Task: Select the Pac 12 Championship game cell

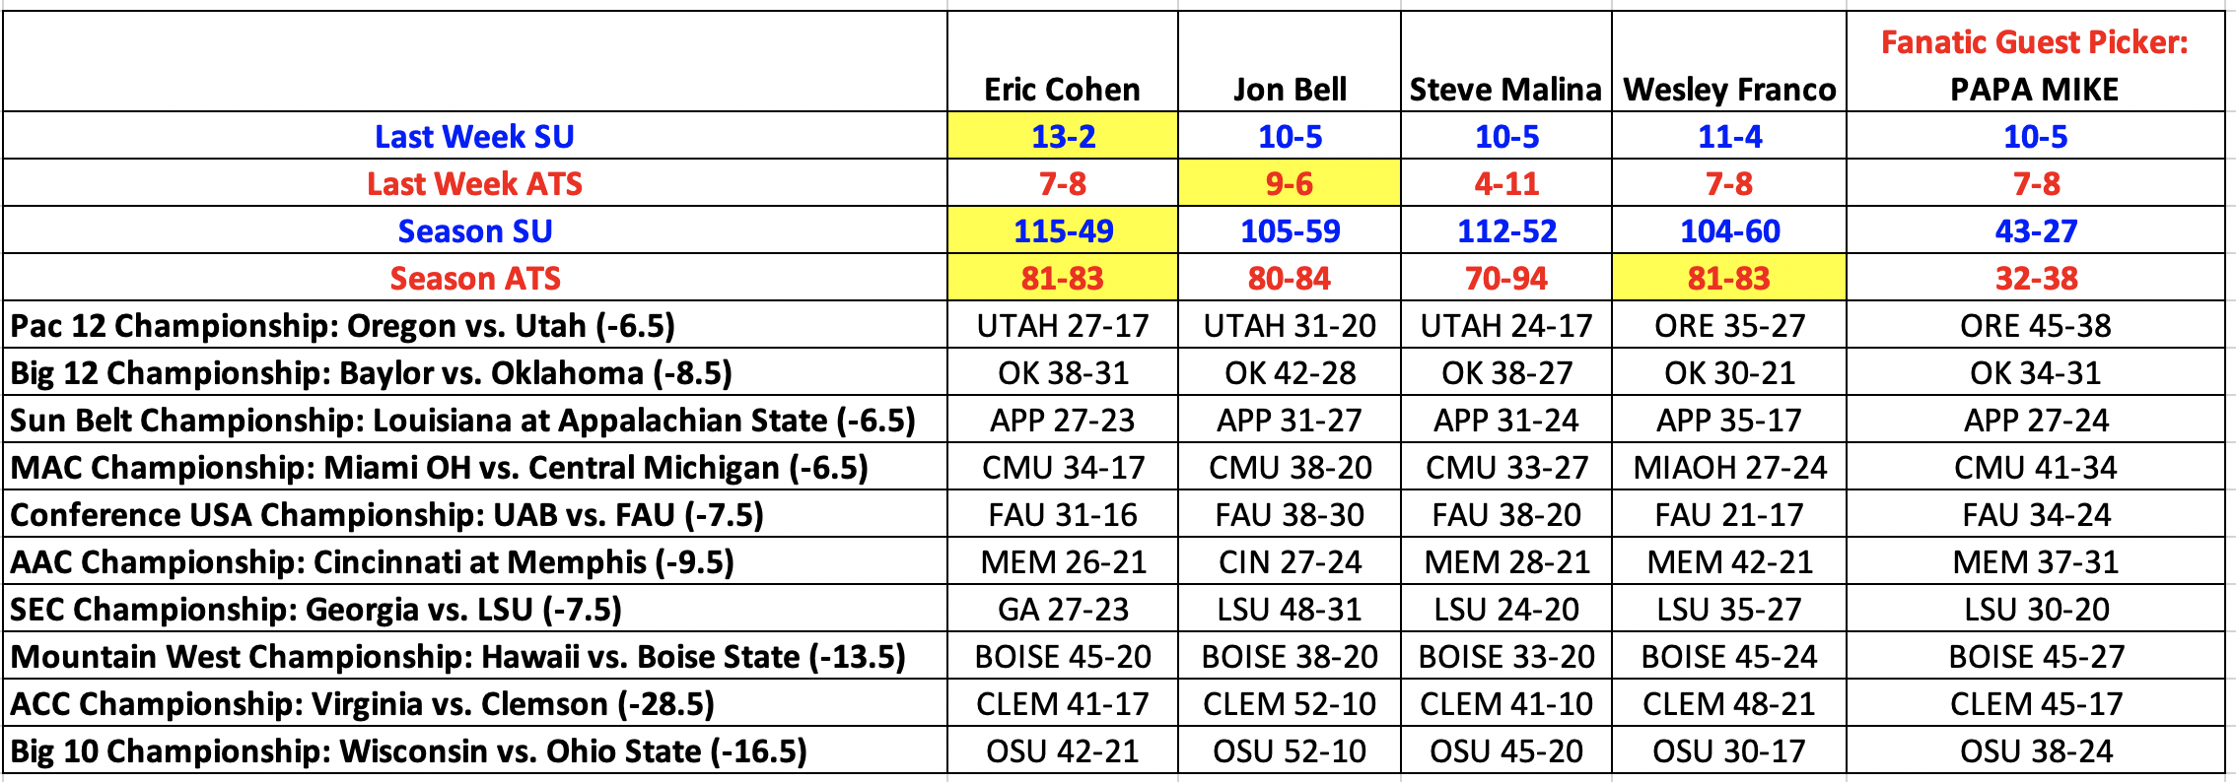Action: [x=342, y=325]
